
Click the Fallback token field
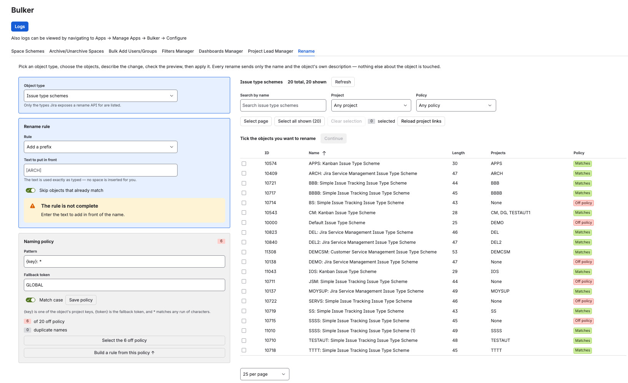tap(124, 285)
